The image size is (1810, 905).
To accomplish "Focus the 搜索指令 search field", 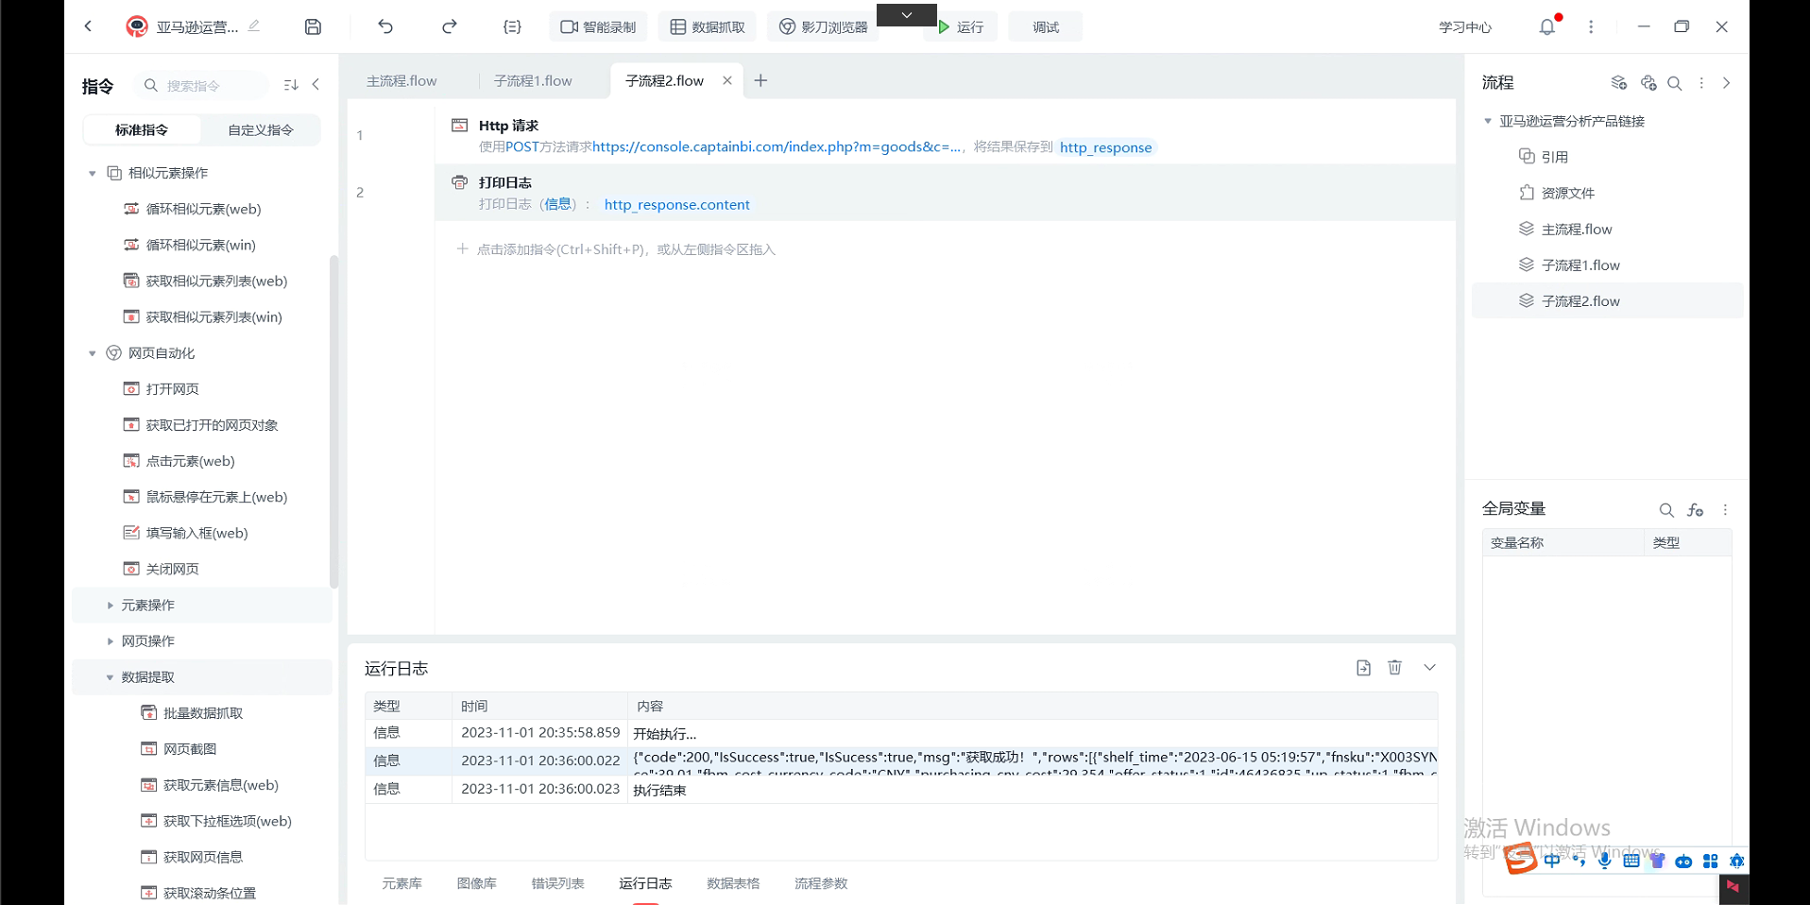I will [x=200, y=86].
